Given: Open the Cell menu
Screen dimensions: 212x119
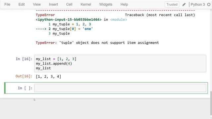Looking at the screenshot, I should [69, 4].
